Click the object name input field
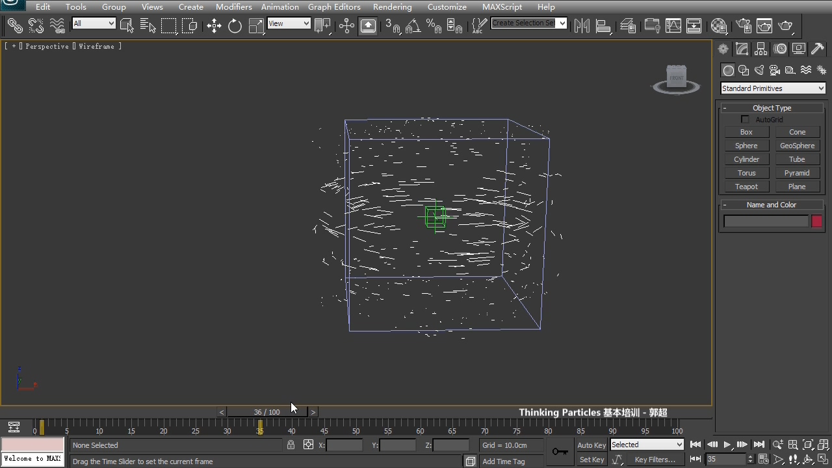832x468 pixels. (x=766, y=222)
